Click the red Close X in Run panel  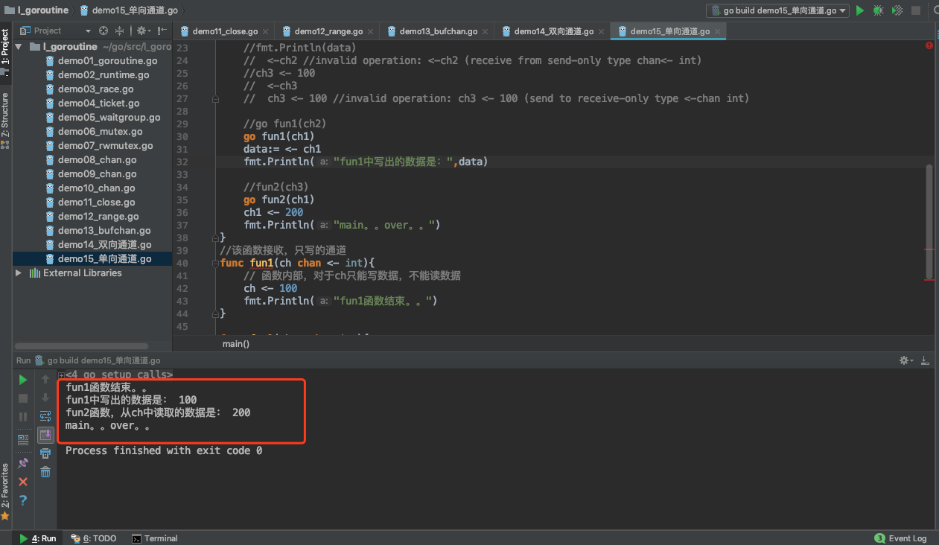point(23,482)
